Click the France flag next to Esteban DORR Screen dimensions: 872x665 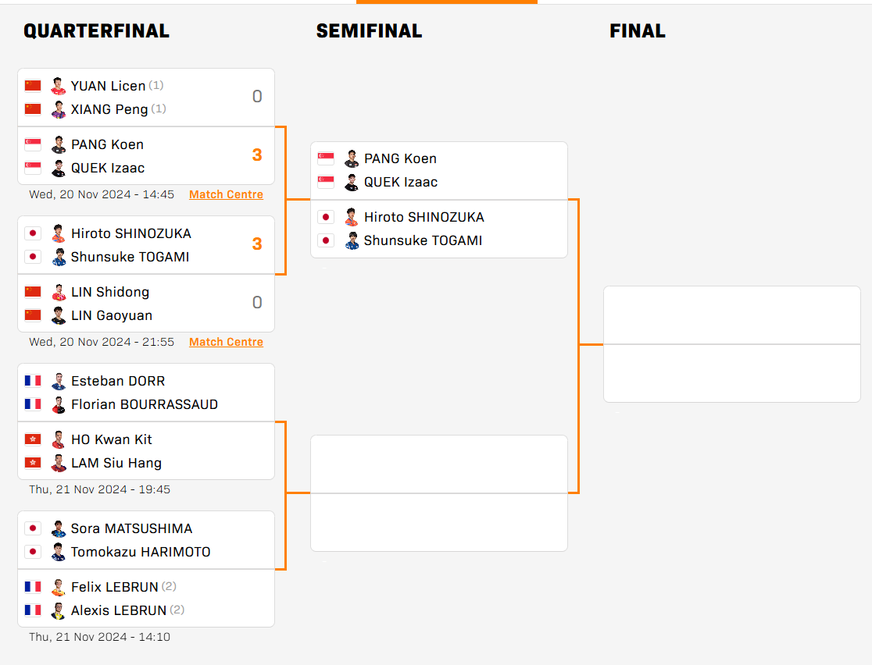[x=33, y=381]
